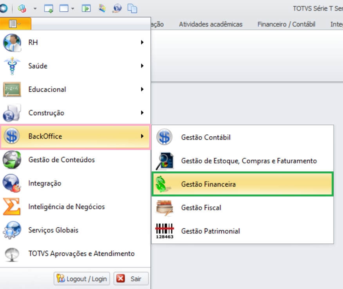Switch to the Financeiro / Contábil tab

[x=286, y=24]
